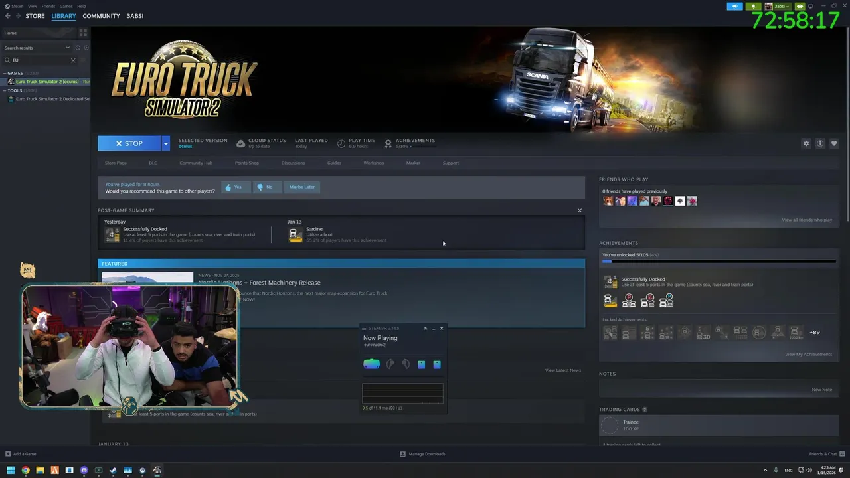The height and width of the screenshot is (478, 850).
Task: Collapse the GAMES category in library
Action: pos(5,73)
